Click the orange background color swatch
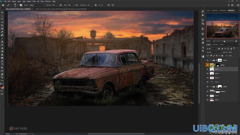 click(3, 87)
